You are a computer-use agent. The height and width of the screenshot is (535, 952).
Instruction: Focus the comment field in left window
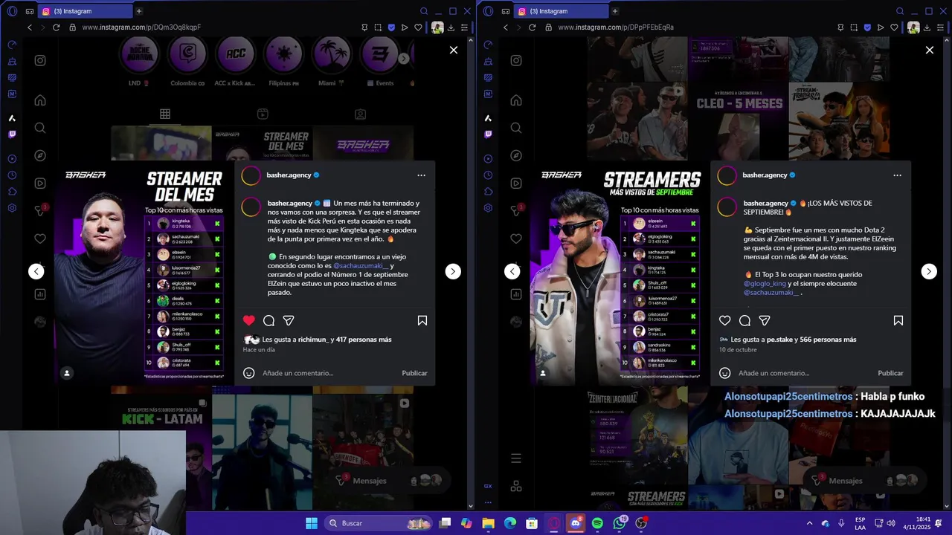click(327, 373)
